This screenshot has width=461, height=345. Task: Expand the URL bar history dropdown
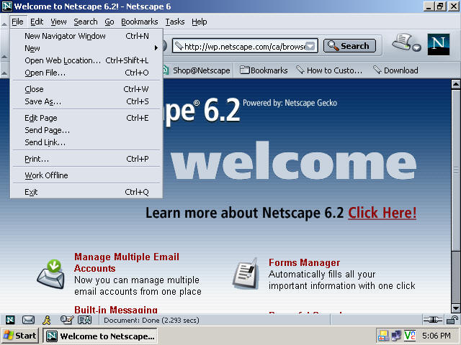(310, 46)
